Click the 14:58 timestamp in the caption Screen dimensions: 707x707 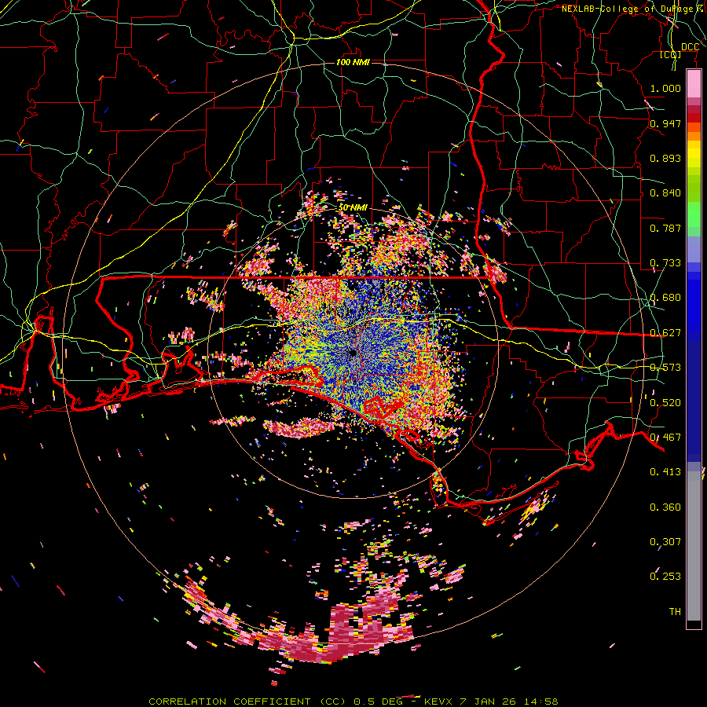[x=540, y=702]
